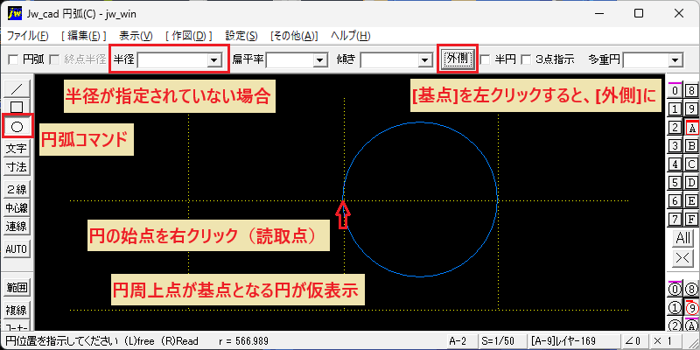Image resolution: width=700 pixels, height=350 pixels.
Task: Open the ヘルプ(H) menu
Action: point(351,36)
